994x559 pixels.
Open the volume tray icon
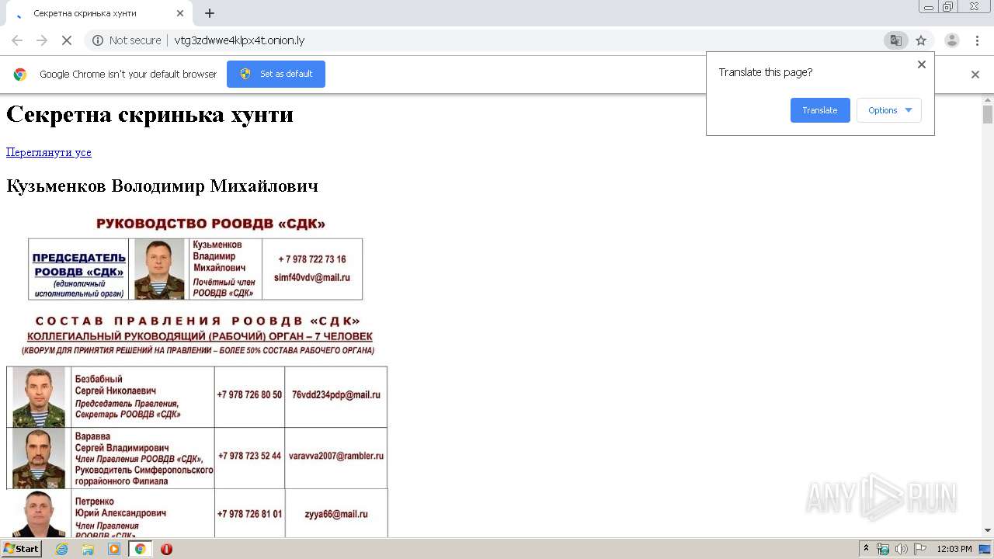click(x=901, y=549)
